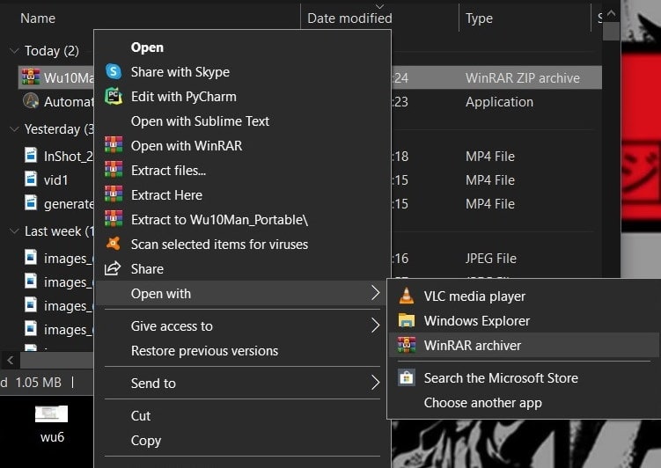The height and width of the screenshot is (468, 661).
Task: Click the Windows Explorer folder icon
Action: [x=407, y=320]
